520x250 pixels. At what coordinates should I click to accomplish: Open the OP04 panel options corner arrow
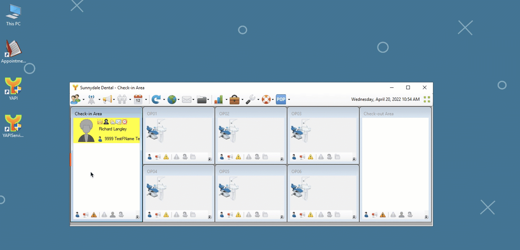[x=210, y=217]
